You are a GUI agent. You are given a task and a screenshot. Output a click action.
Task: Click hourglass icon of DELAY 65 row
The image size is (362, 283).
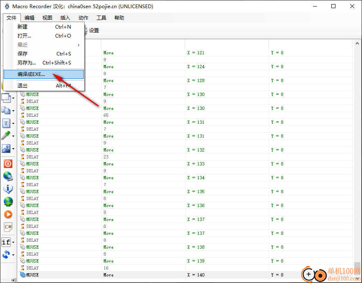(22, 115)
